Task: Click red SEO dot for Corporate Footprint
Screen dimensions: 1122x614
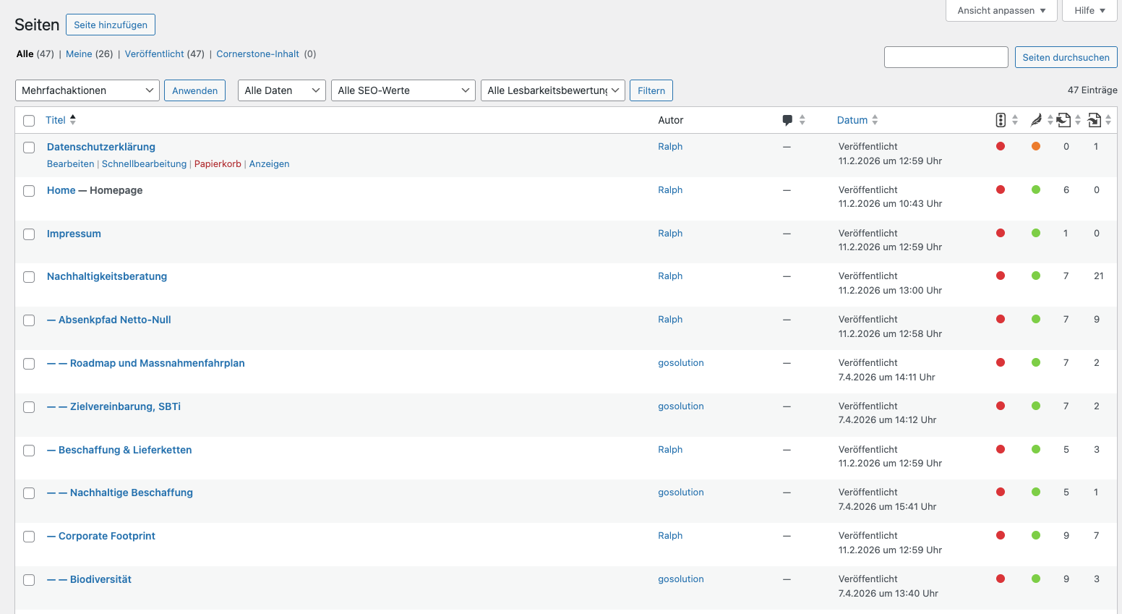Action: pos(1001,535)
